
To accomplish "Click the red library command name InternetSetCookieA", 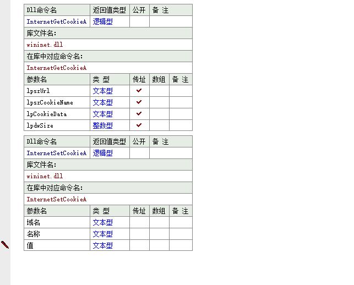I will click(x=57, y=199).
